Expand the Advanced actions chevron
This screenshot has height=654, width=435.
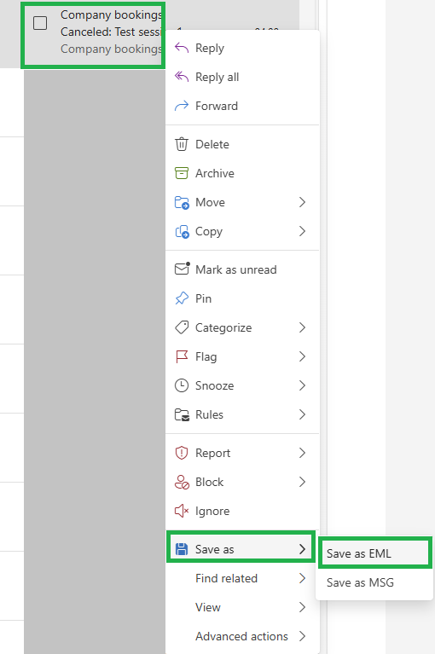point(303,636)
